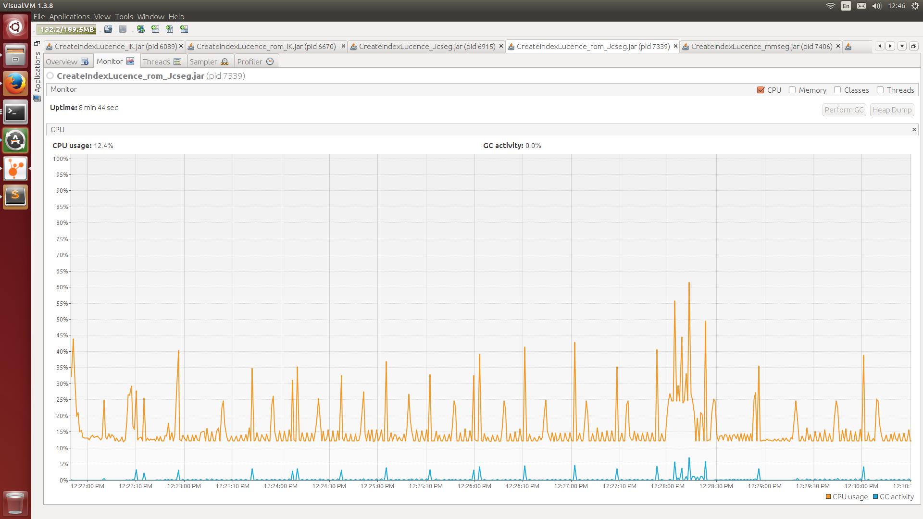The width and height of the screenshot is (923, 519).
Task: Uncheck the CPU graph checkbox
Action: pos(761,90)
